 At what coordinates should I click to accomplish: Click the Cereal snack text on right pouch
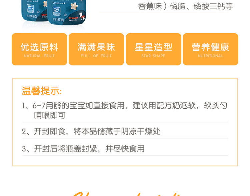pos(59,3)
